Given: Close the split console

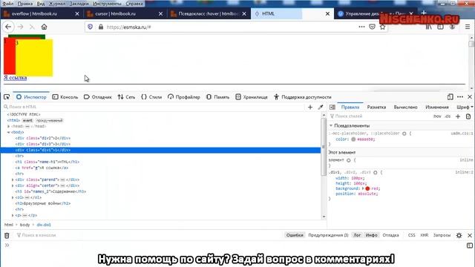Looking at the screenshot, I should click(470, 235).
